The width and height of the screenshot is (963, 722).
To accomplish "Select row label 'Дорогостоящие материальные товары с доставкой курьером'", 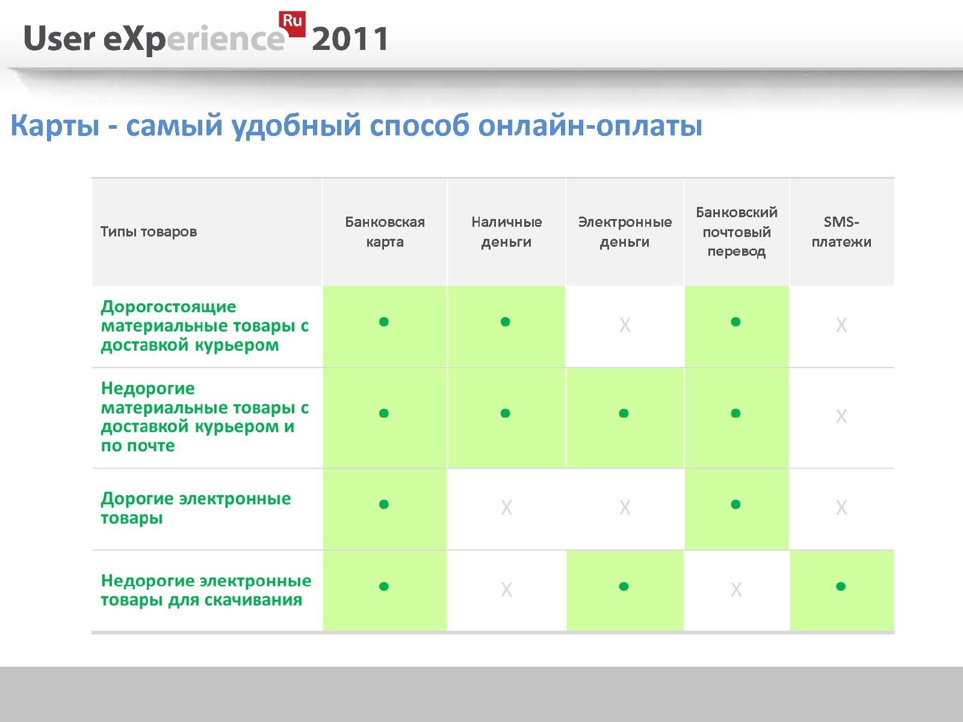I will [205, 326].
